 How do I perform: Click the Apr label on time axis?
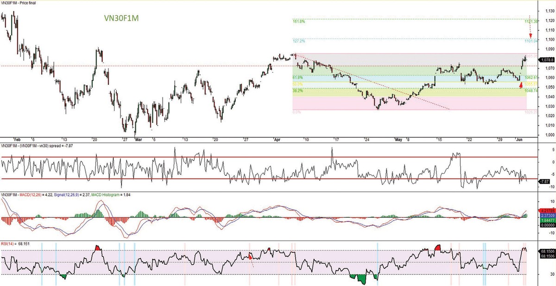click(x=277, y=139)
